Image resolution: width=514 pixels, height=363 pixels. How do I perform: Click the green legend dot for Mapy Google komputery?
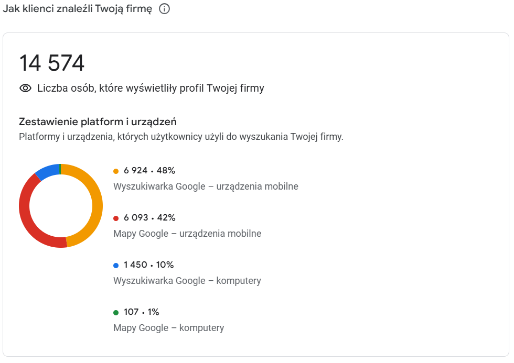[116, 312]
